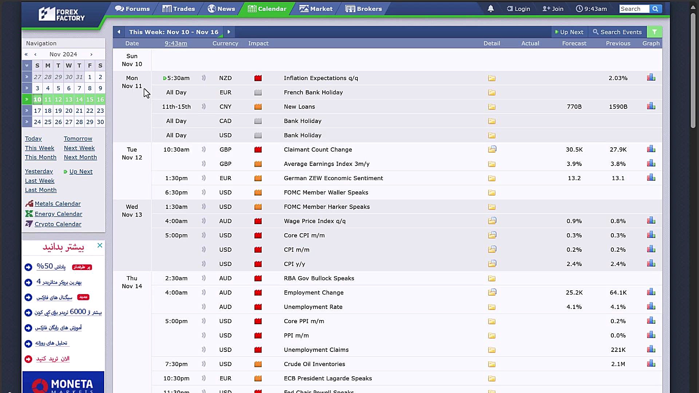Viewport: 699px width, 393px height.
Task: Click red impact flag for RBA Gov Bullock
Action: pyautogui.click(x=258, y=278)
